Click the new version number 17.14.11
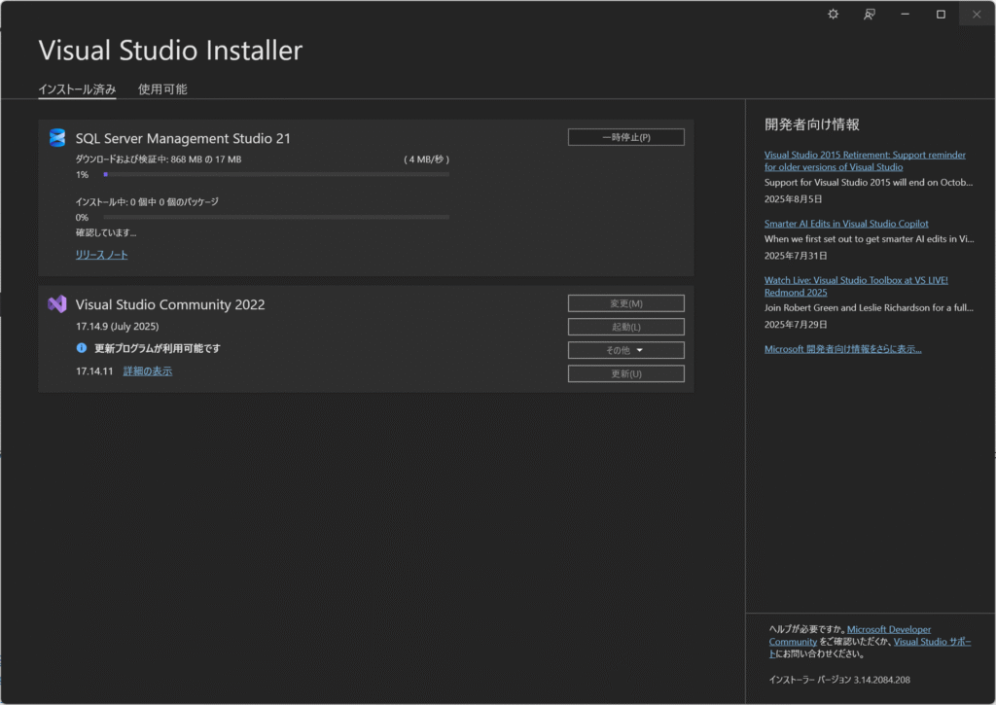The width and height of the screenshot is (996, 705). 94,370
